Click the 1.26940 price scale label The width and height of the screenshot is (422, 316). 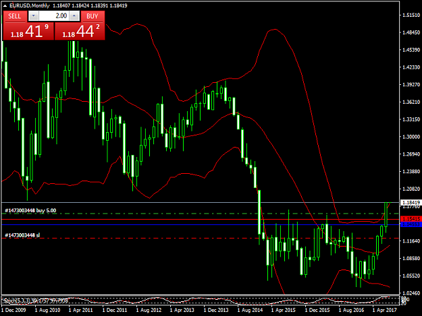(x=411, y=154)
